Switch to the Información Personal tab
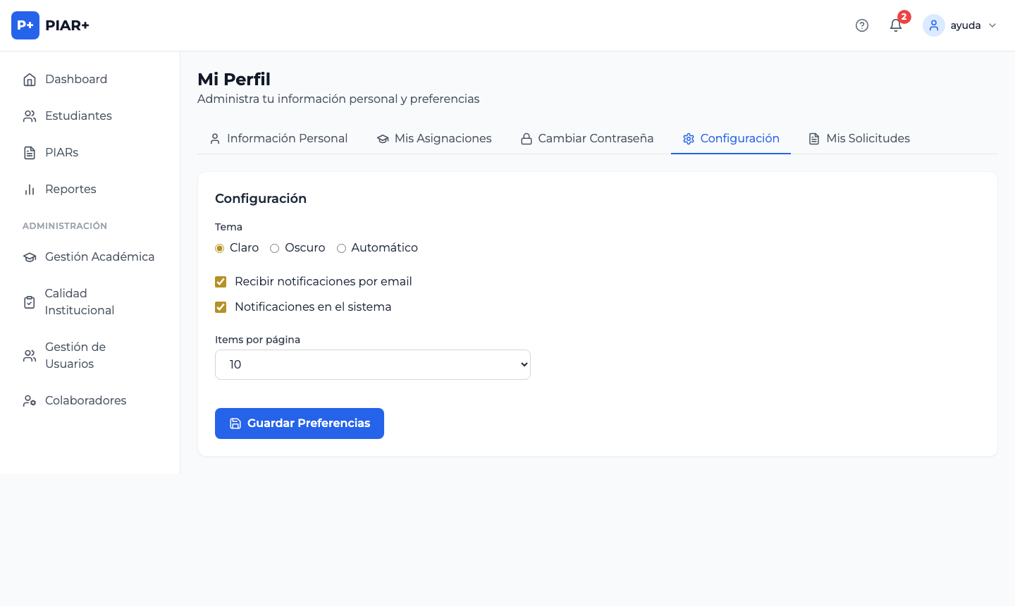Screen dimensions: 1015x606 279,139
